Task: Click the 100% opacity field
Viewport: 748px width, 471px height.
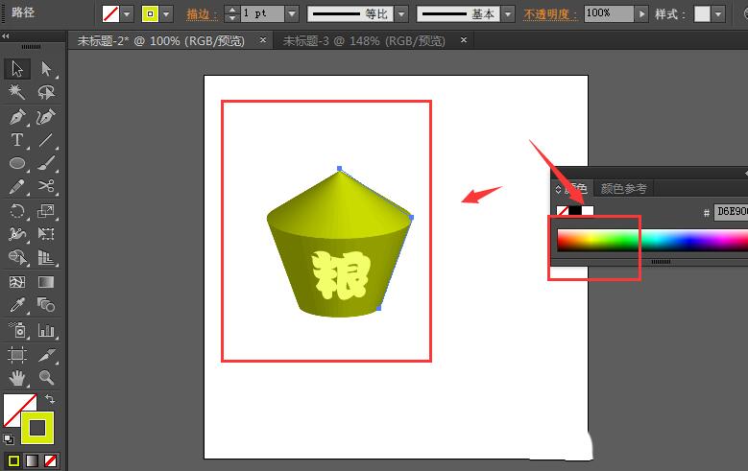Action: (x=609, y=13)
